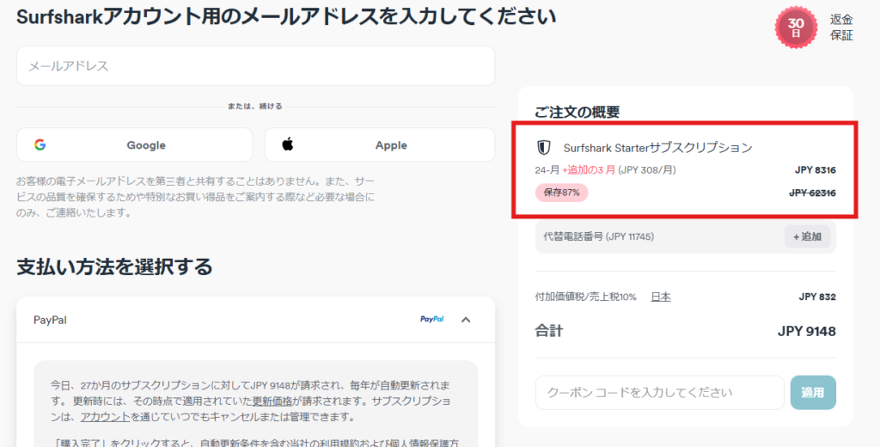Focus the メールアドレス input field

tap(255, 66)
